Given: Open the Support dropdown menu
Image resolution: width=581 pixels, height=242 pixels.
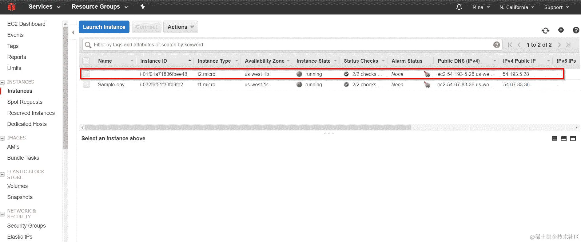Looking at the screenshot, I should pyautogui.click(x=556, y=7).
